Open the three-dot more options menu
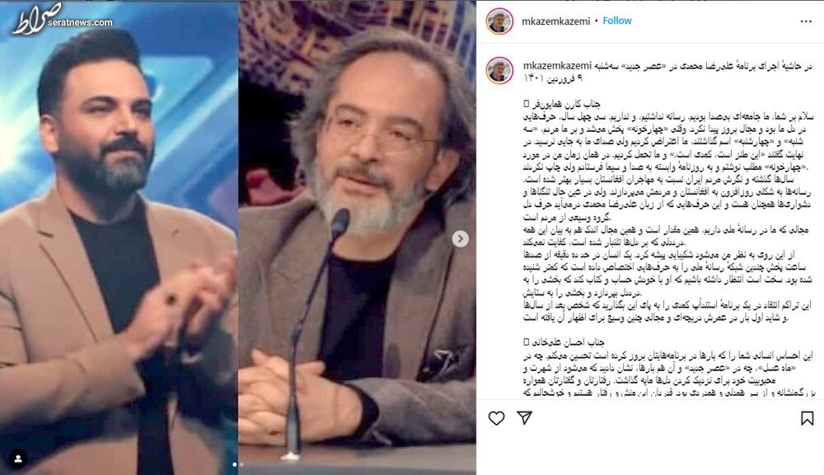This screenshot has width=824, height=475. point(806,21)
